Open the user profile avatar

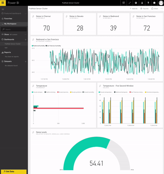(x=161, y=3)
